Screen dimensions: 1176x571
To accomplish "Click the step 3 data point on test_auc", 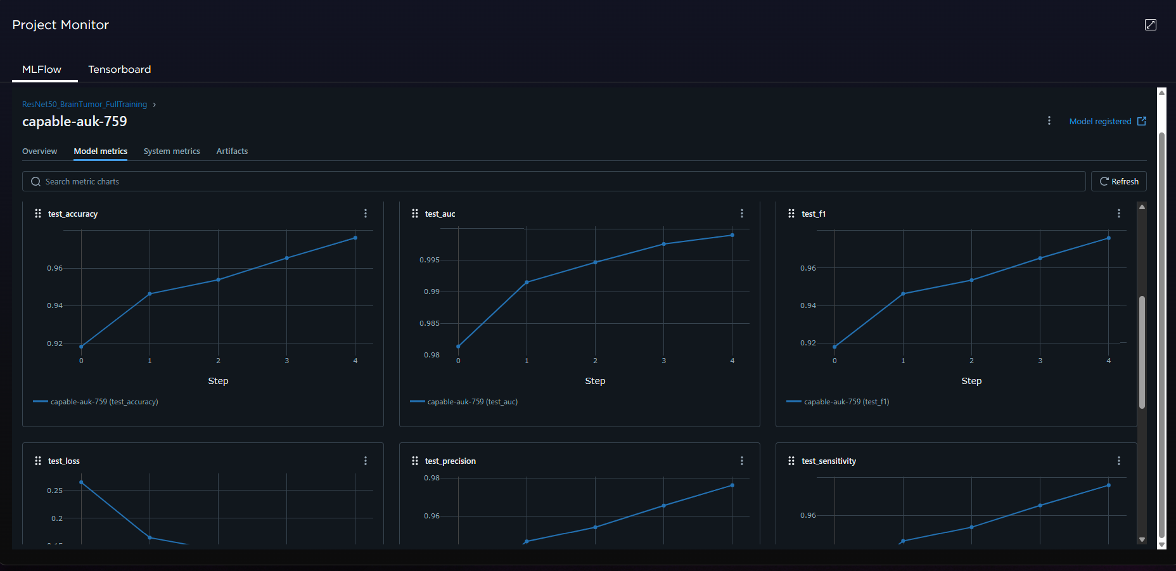I will tap(664, 244).
